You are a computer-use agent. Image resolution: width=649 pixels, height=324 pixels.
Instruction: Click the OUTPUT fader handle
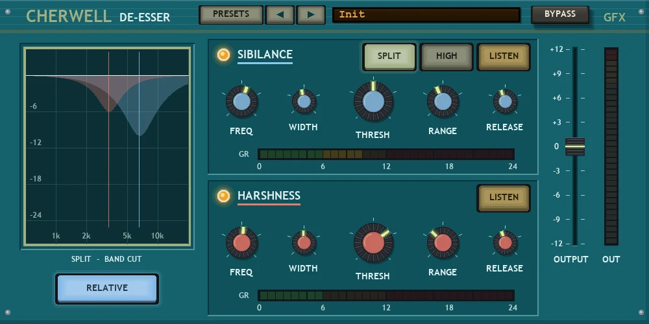[575, 146]
